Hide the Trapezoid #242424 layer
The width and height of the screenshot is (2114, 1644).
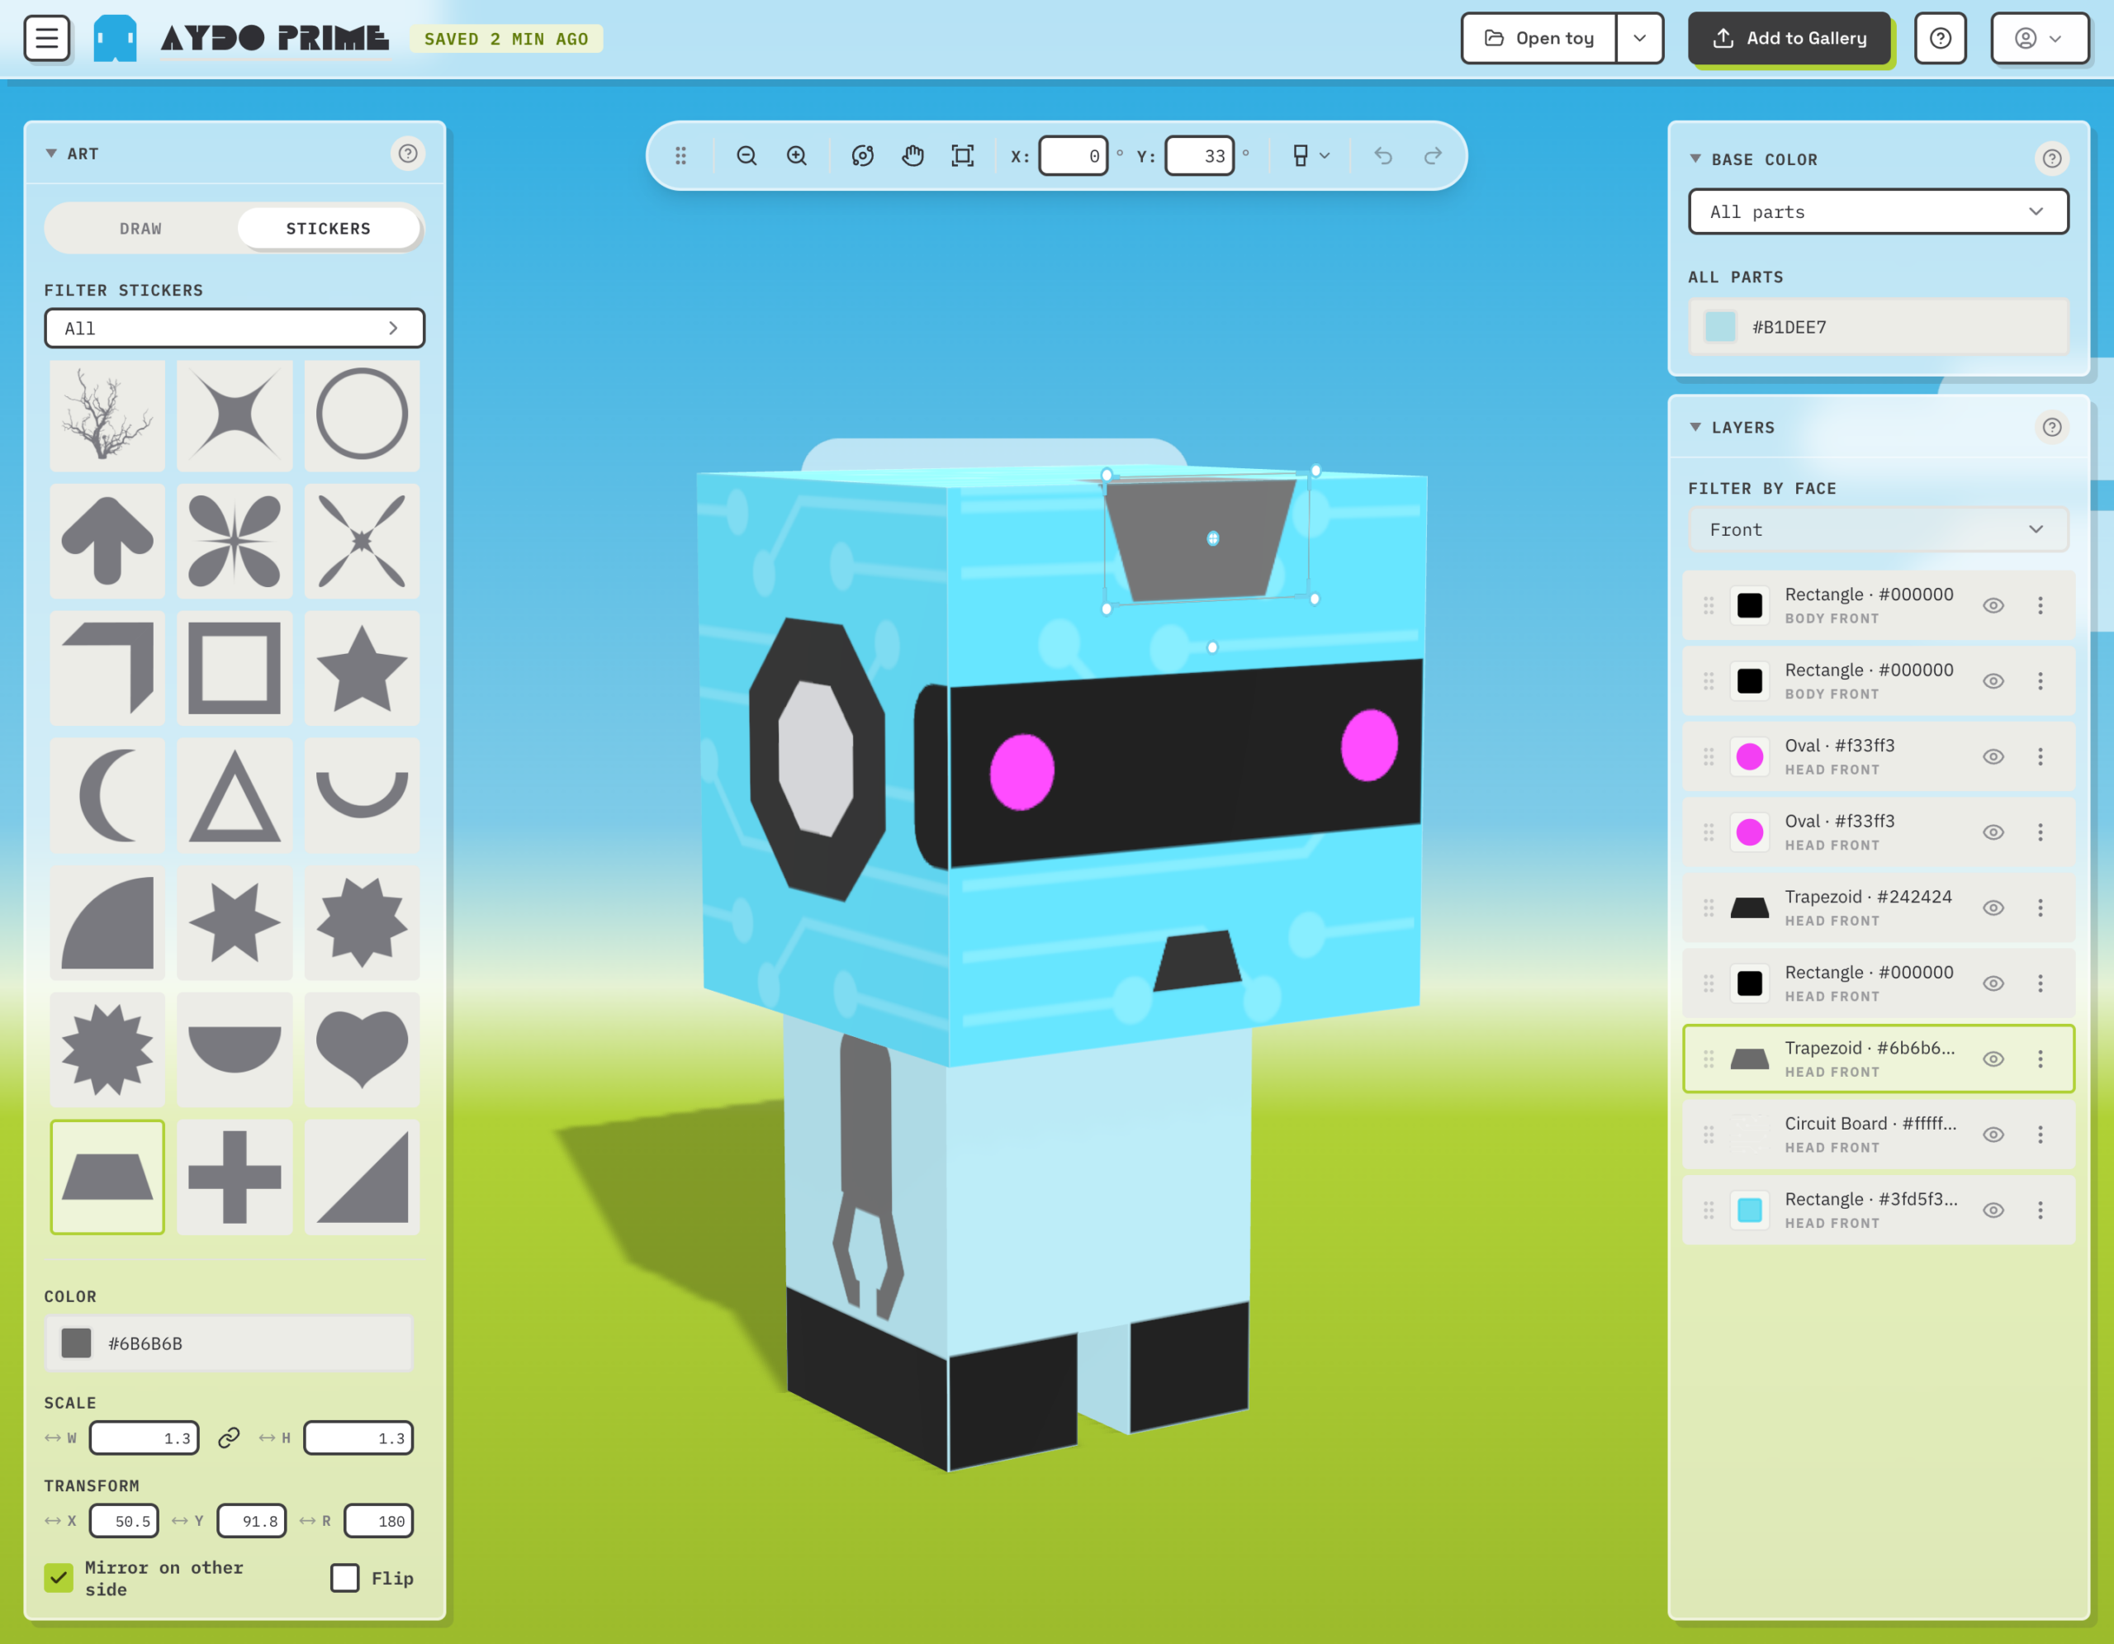click(1993, 908)
